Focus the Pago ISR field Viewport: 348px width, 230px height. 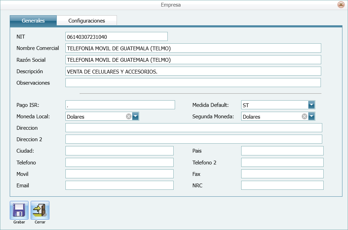pos(120,105)
